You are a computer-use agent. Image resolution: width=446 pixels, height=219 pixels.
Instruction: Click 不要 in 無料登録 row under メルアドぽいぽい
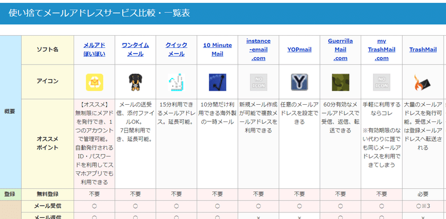[94, 194]
